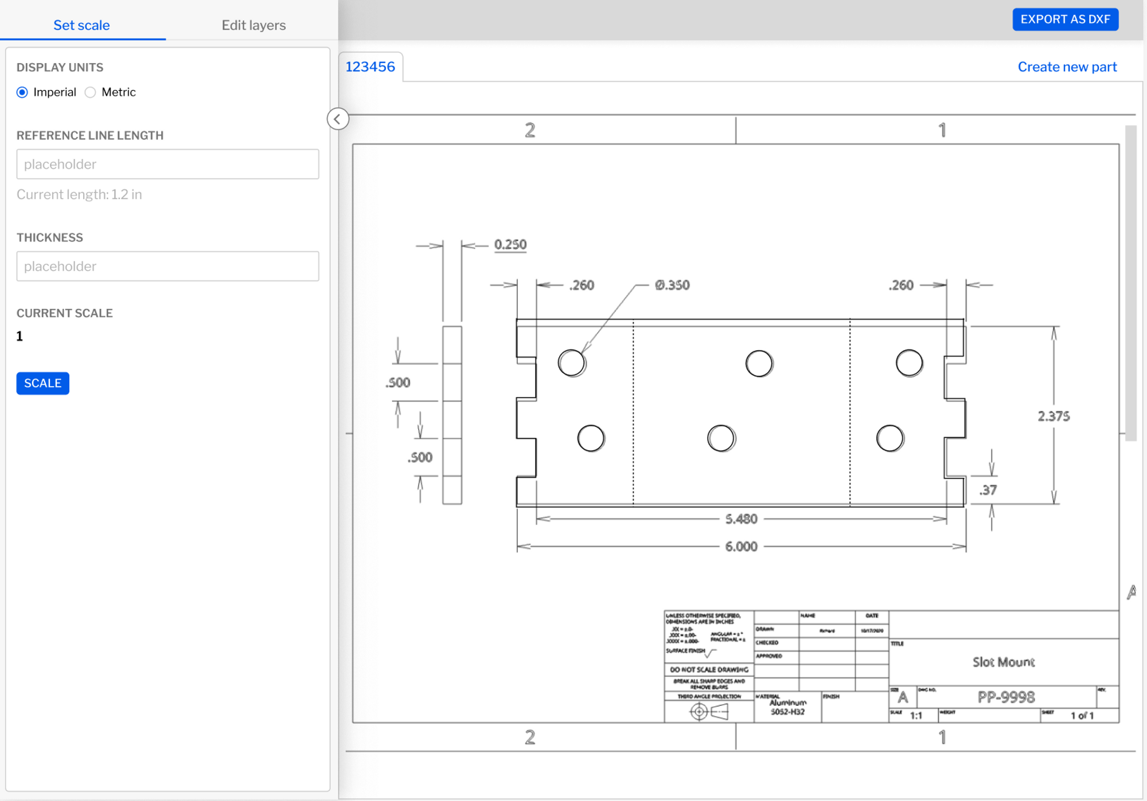The width and height of the screenshot is (1147, 801).
Task: Select the Metric display units radio button
Action: tap(91, 92)
